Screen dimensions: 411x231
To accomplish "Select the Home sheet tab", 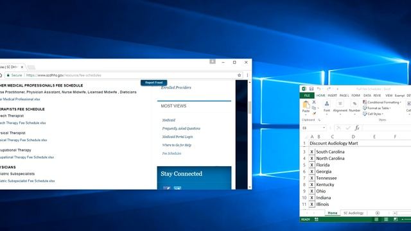I will (333, 213).
